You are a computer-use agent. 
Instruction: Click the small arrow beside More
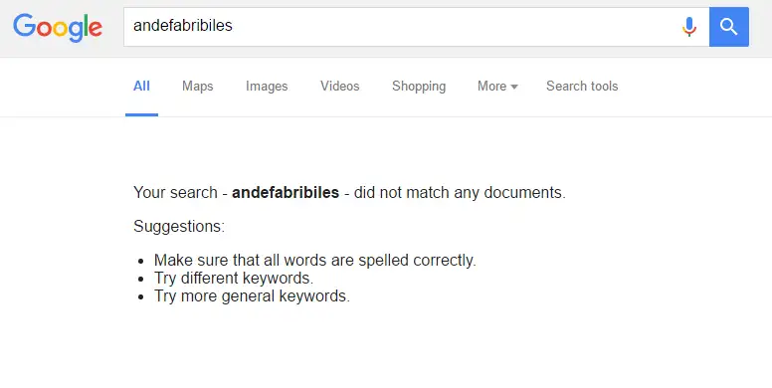[x=514, y=87]
